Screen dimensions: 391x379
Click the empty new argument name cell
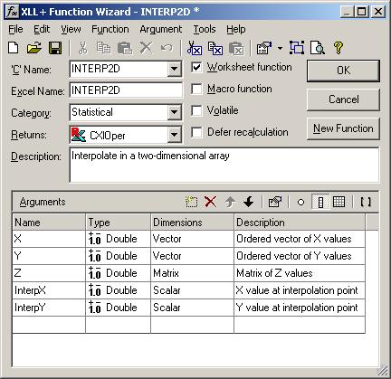point(49,325)
